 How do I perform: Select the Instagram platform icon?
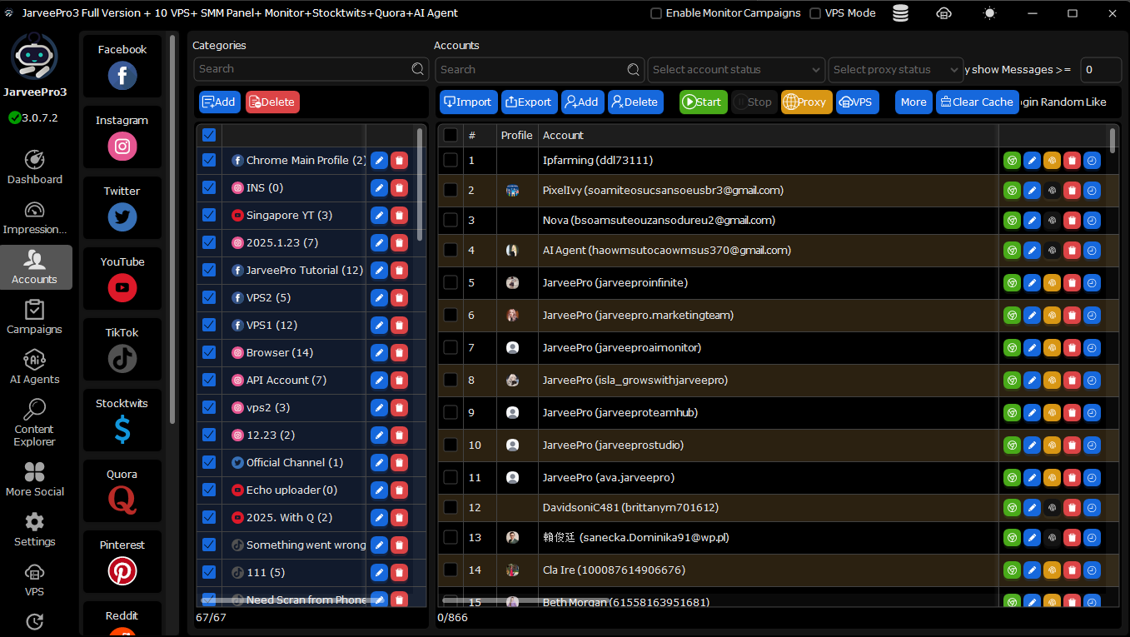click(122, 147)
